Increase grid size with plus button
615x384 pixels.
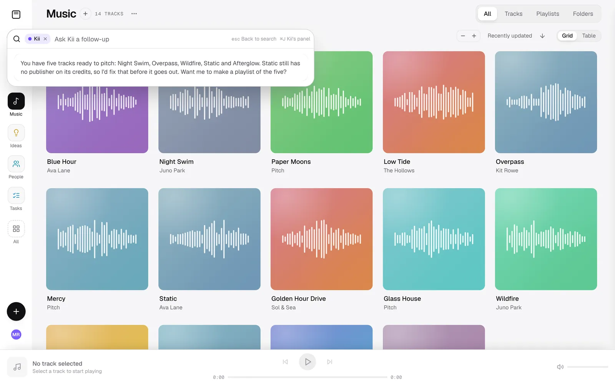[x=474, y=36]
